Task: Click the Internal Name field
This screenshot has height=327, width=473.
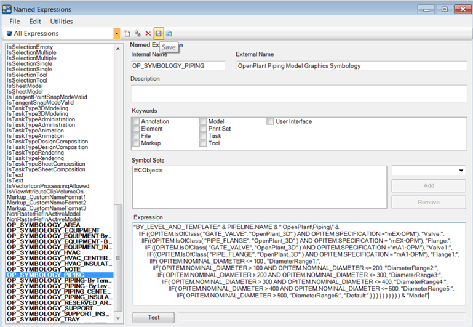Action: pos(178,66)
